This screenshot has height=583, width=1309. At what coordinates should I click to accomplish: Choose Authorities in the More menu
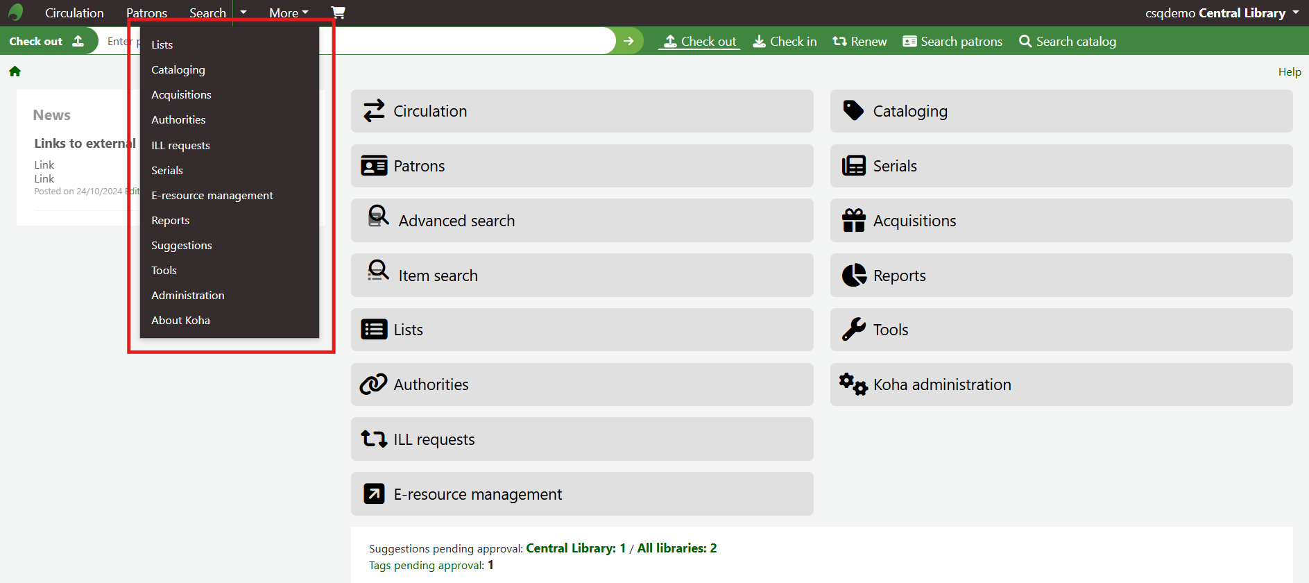pyautogui.click(x=230, y=119)
